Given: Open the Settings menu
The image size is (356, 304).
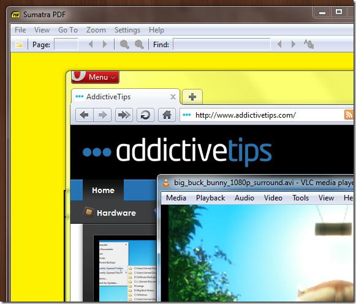Looking at the screenshot, I should pos(127,30).
